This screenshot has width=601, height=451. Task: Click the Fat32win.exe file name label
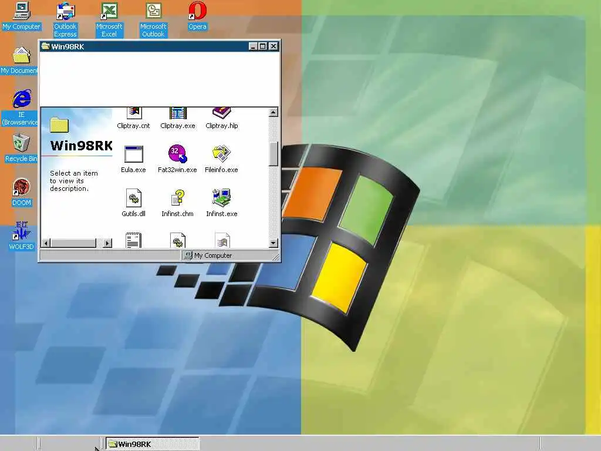[177, 170]
